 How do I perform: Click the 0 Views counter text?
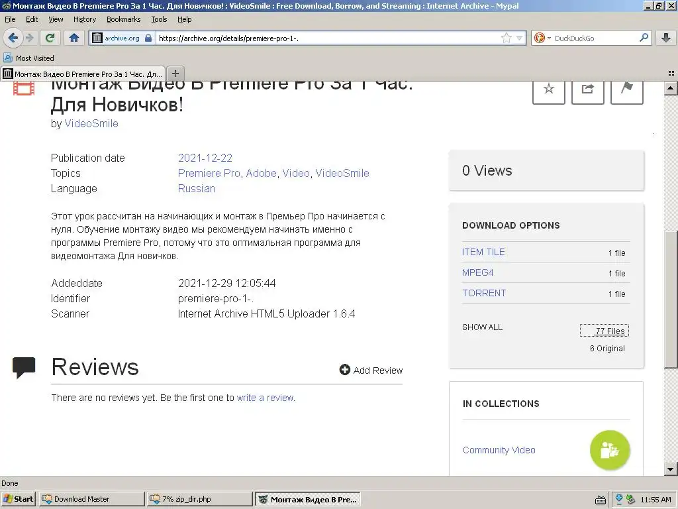pos(487,170)
